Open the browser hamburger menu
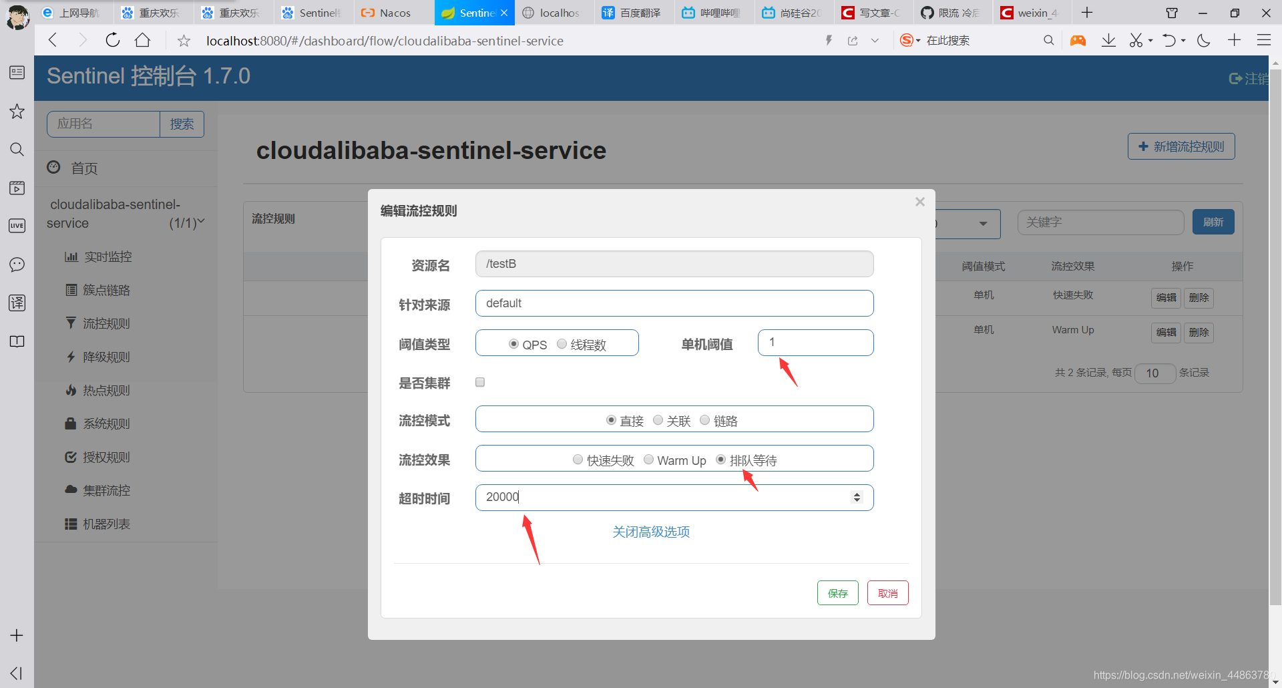The width and height of the screenshot is (1282, 688). point(1263,40)
